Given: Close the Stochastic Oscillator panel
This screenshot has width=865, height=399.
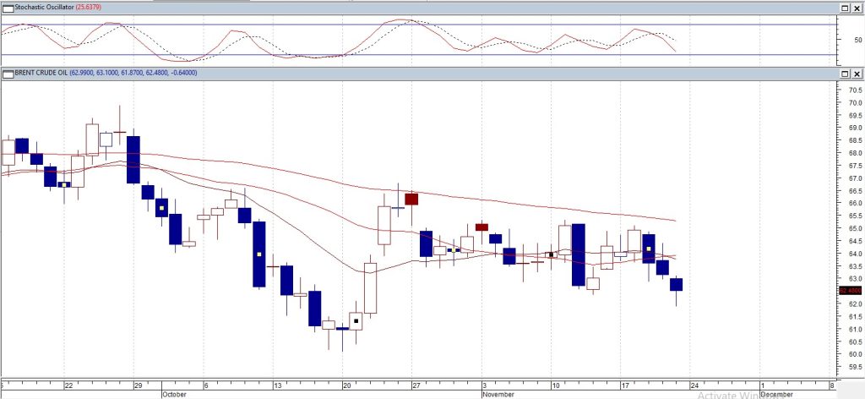Looking at the screenshot, I should coord(857,8).
